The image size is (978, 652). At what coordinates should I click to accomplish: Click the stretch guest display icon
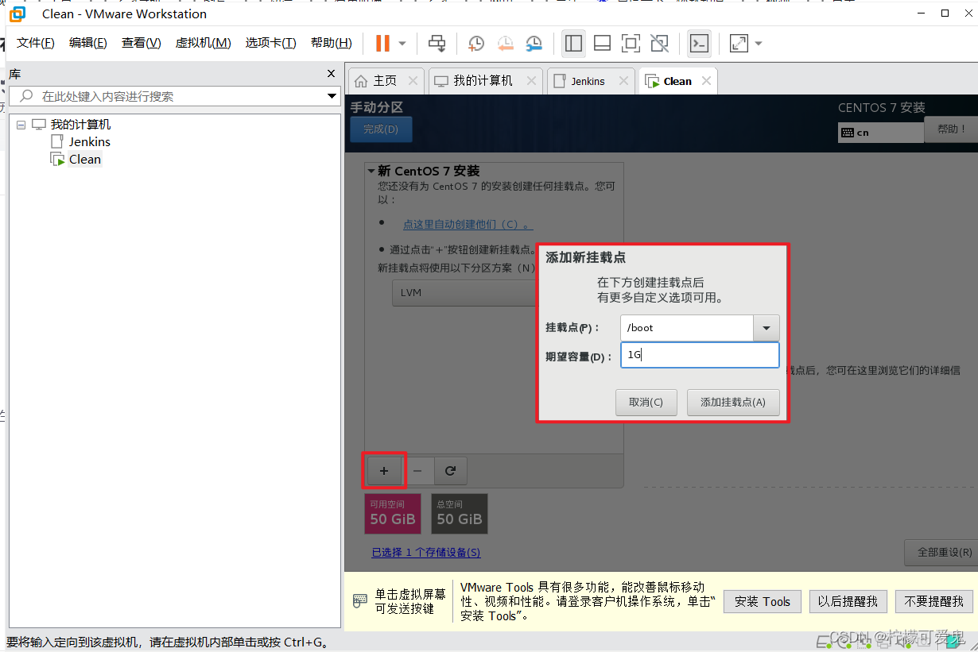point(739,43)
